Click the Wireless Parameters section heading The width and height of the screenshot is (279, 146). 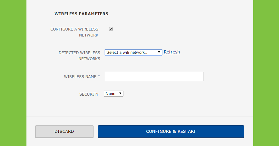coord(81,14)
